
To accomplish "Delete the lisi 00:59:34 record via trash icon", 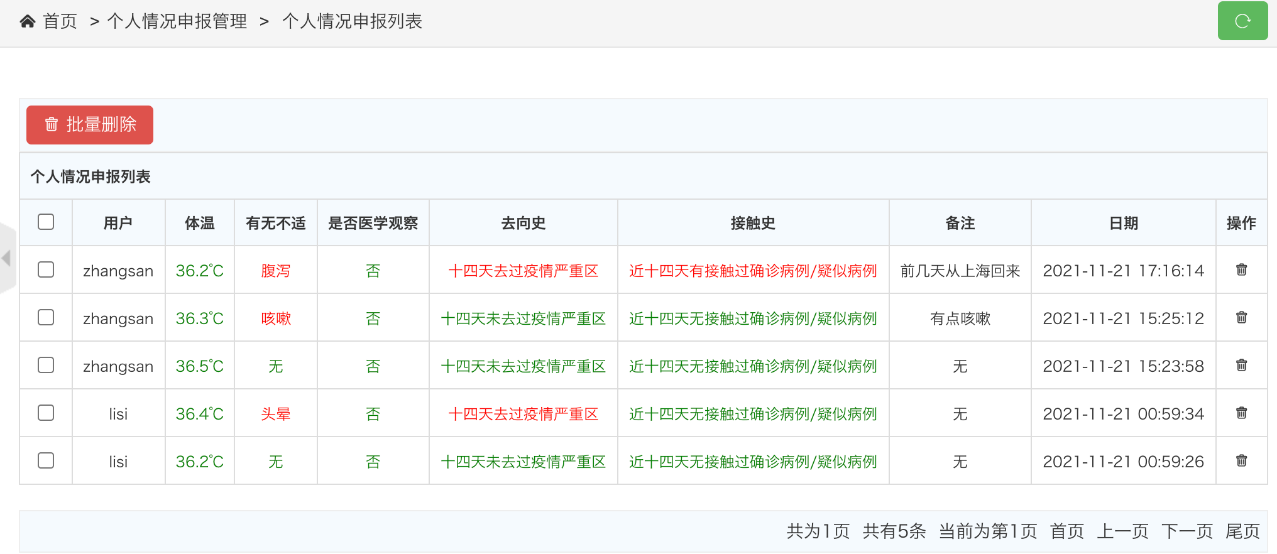I will 1242,413.
